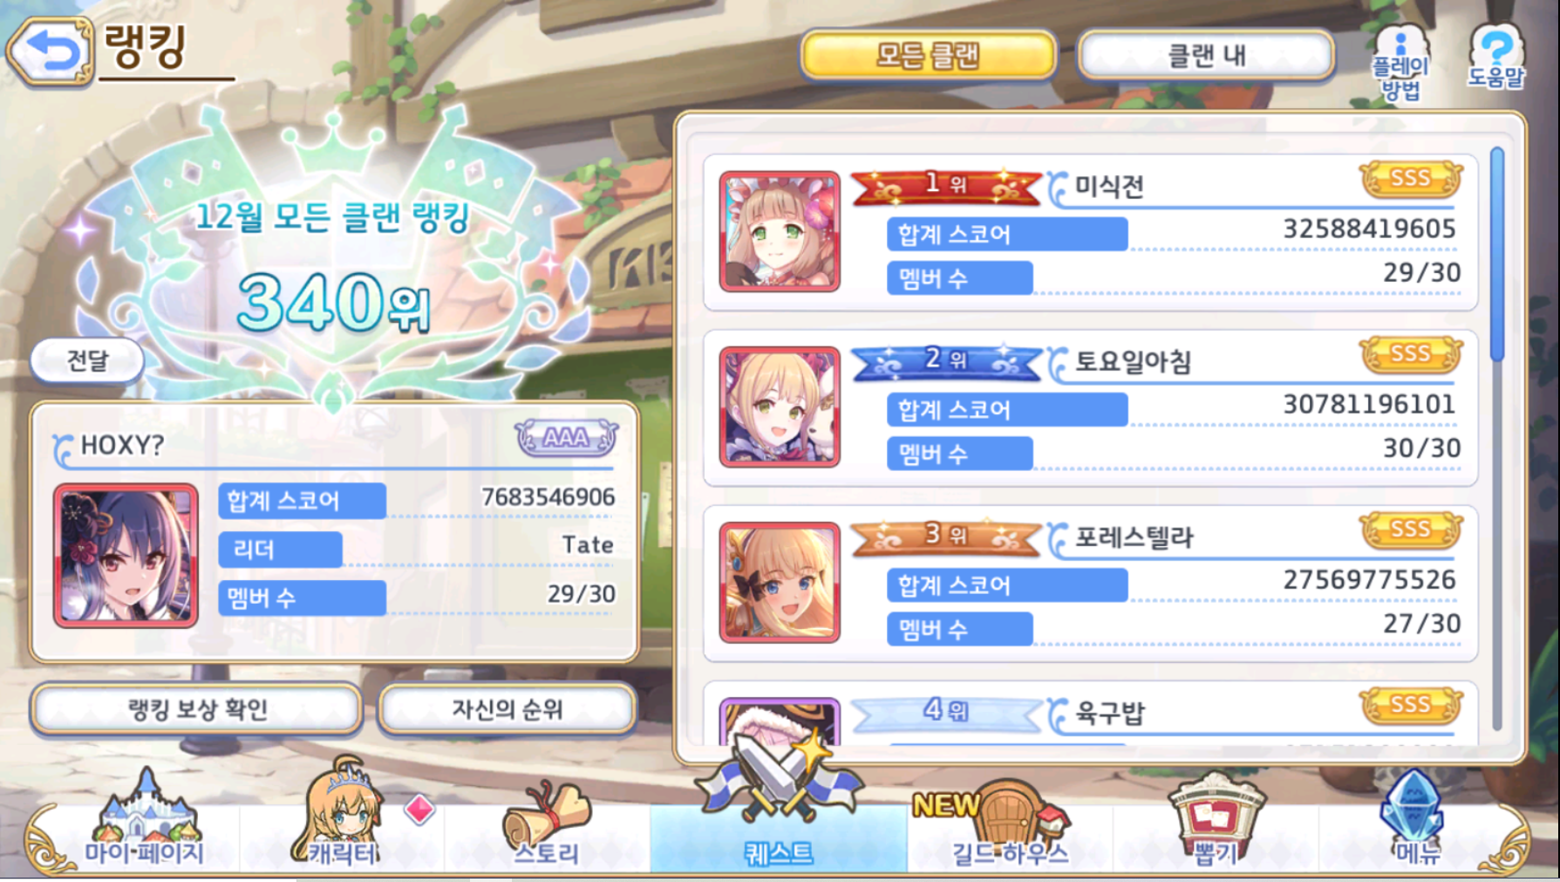Open the 플레이 방법 guide icon

pos(1400,63)
